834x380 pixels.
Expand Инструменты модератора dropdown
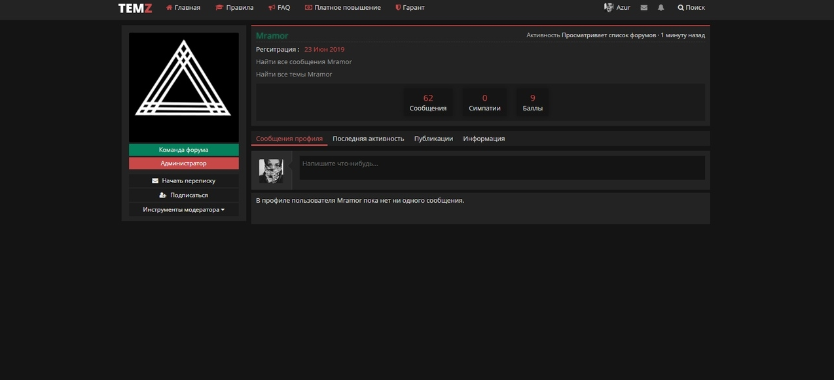pyautogui.click(x=183, y=210)
